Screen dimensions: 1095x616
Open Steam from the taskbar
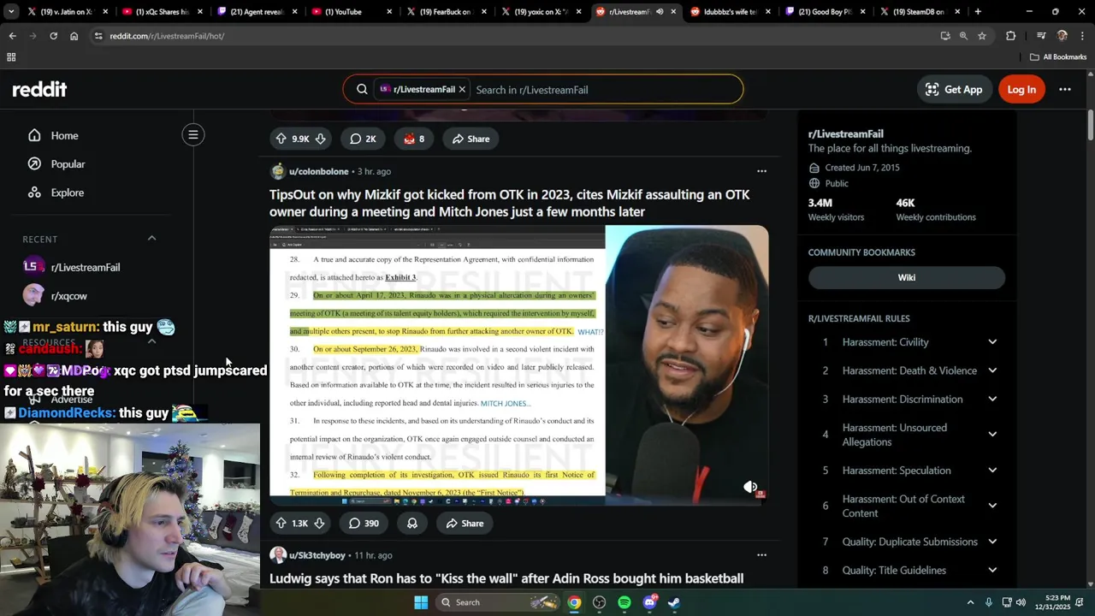[x=674, y=602]
